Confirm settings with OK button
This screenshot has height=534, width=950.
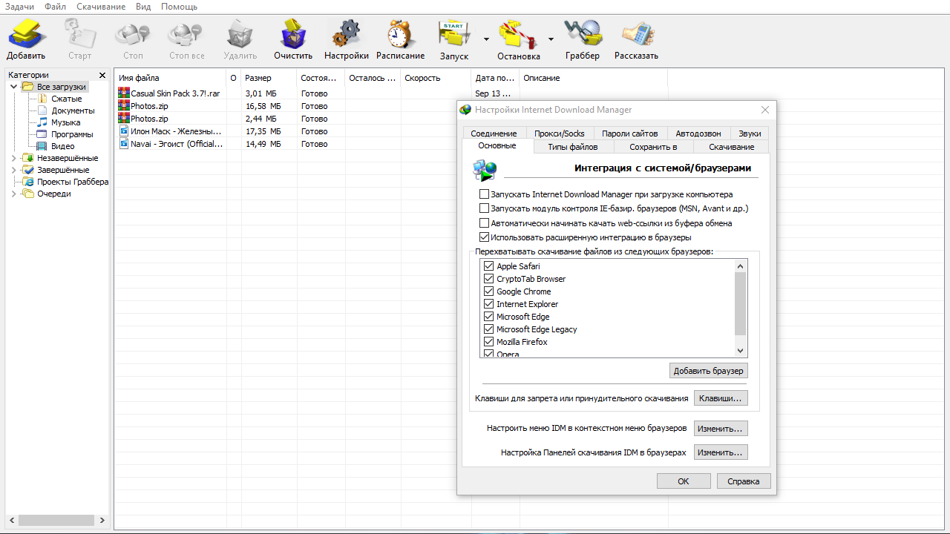(x=684, y=481)
